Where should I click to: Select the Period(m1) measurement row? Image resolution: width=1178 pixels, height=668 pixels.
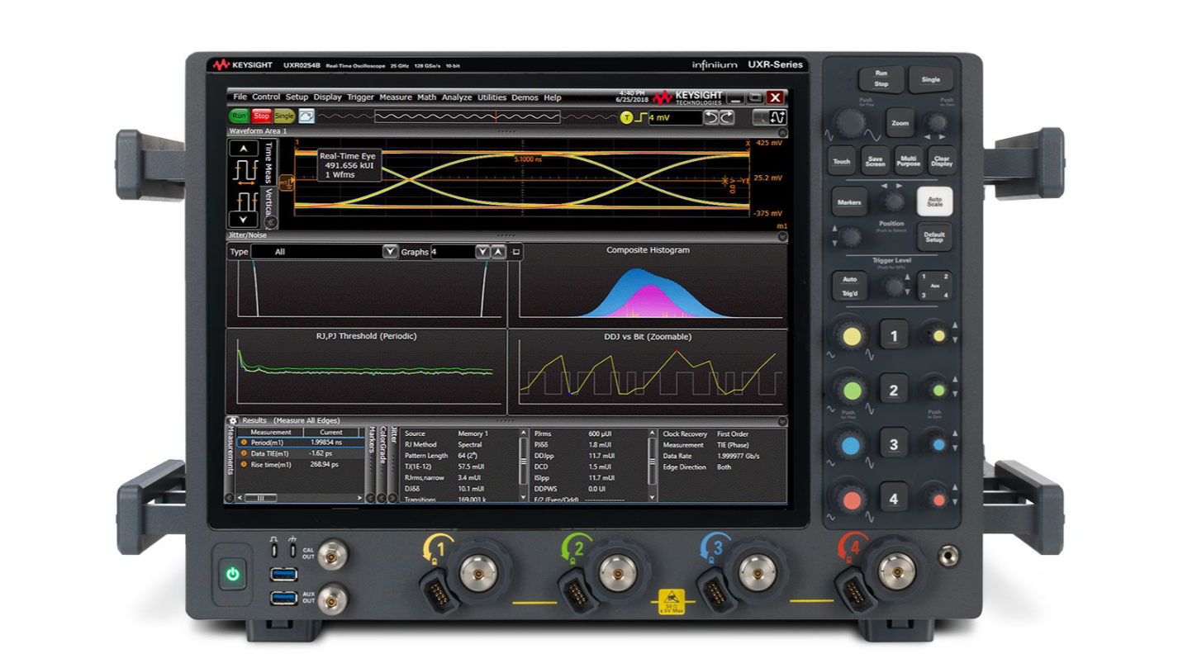point(302,443)
